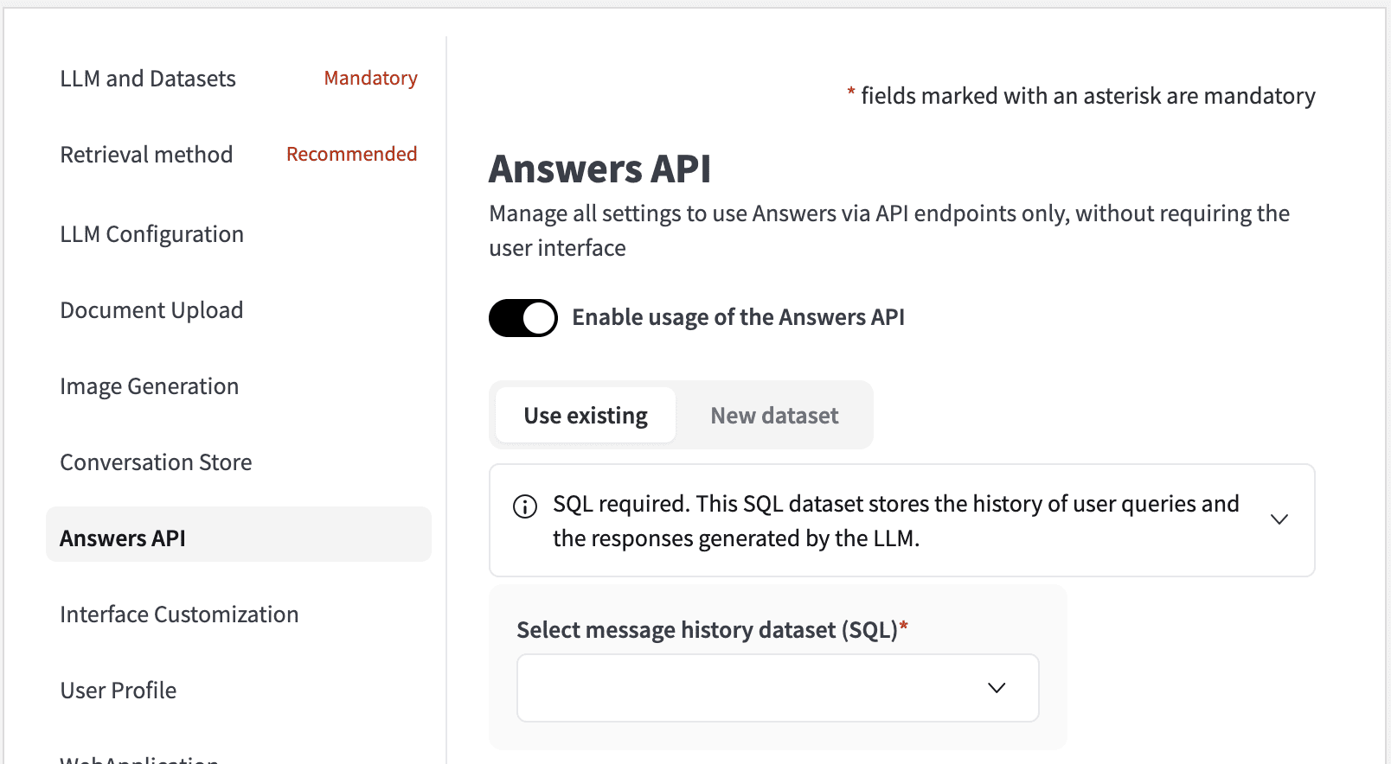1391x764 pixels.
Task: Navigate to the User Profile section
Action: point(118,690)
